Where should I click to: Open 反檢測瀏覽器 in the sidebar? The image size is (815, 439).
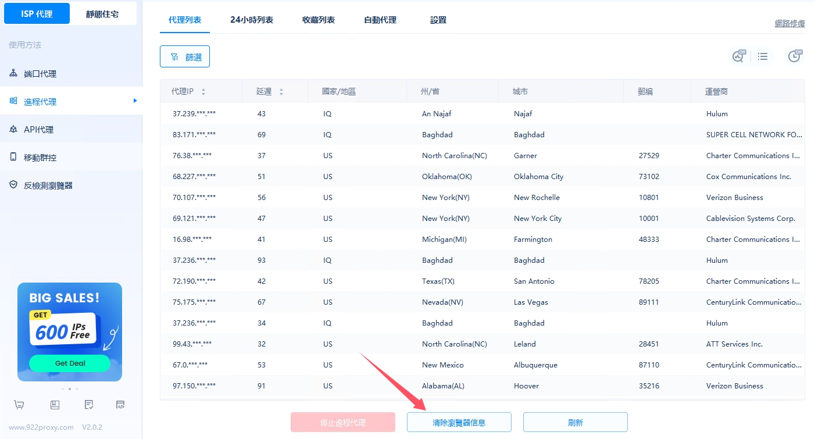click(48, 185)
